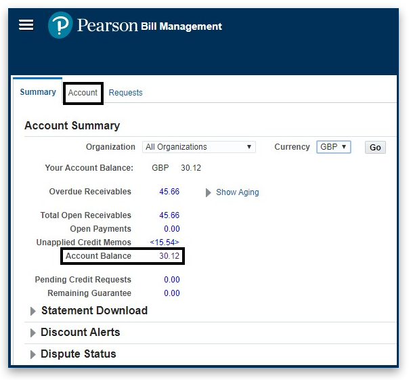Open the Pending Credit Requests value
Screen dimensions: 411x380
(171, 280)
